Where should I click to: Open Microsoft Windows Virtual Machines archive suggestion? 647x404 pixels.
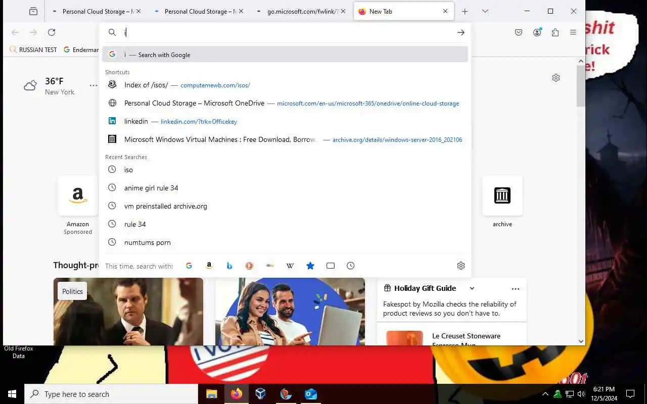pyautogui.click(x=285, y=139)
